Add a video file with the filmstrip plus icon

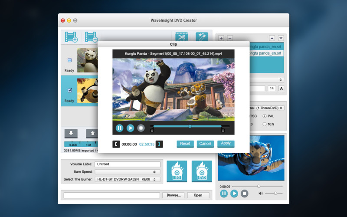click(71, 37)
